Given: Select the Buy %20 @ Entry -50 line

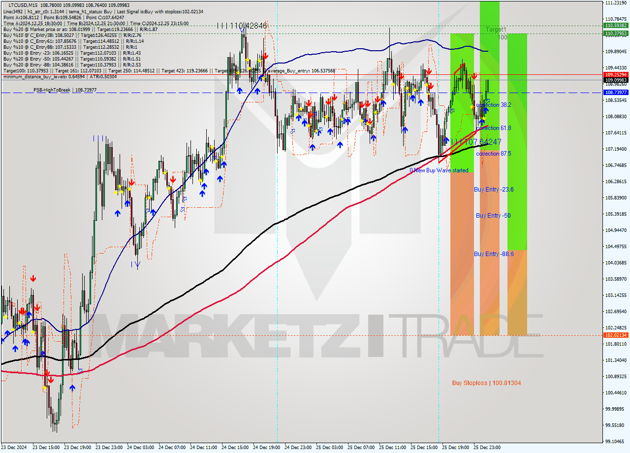Looking at the screenshot, I should point(72,59).
